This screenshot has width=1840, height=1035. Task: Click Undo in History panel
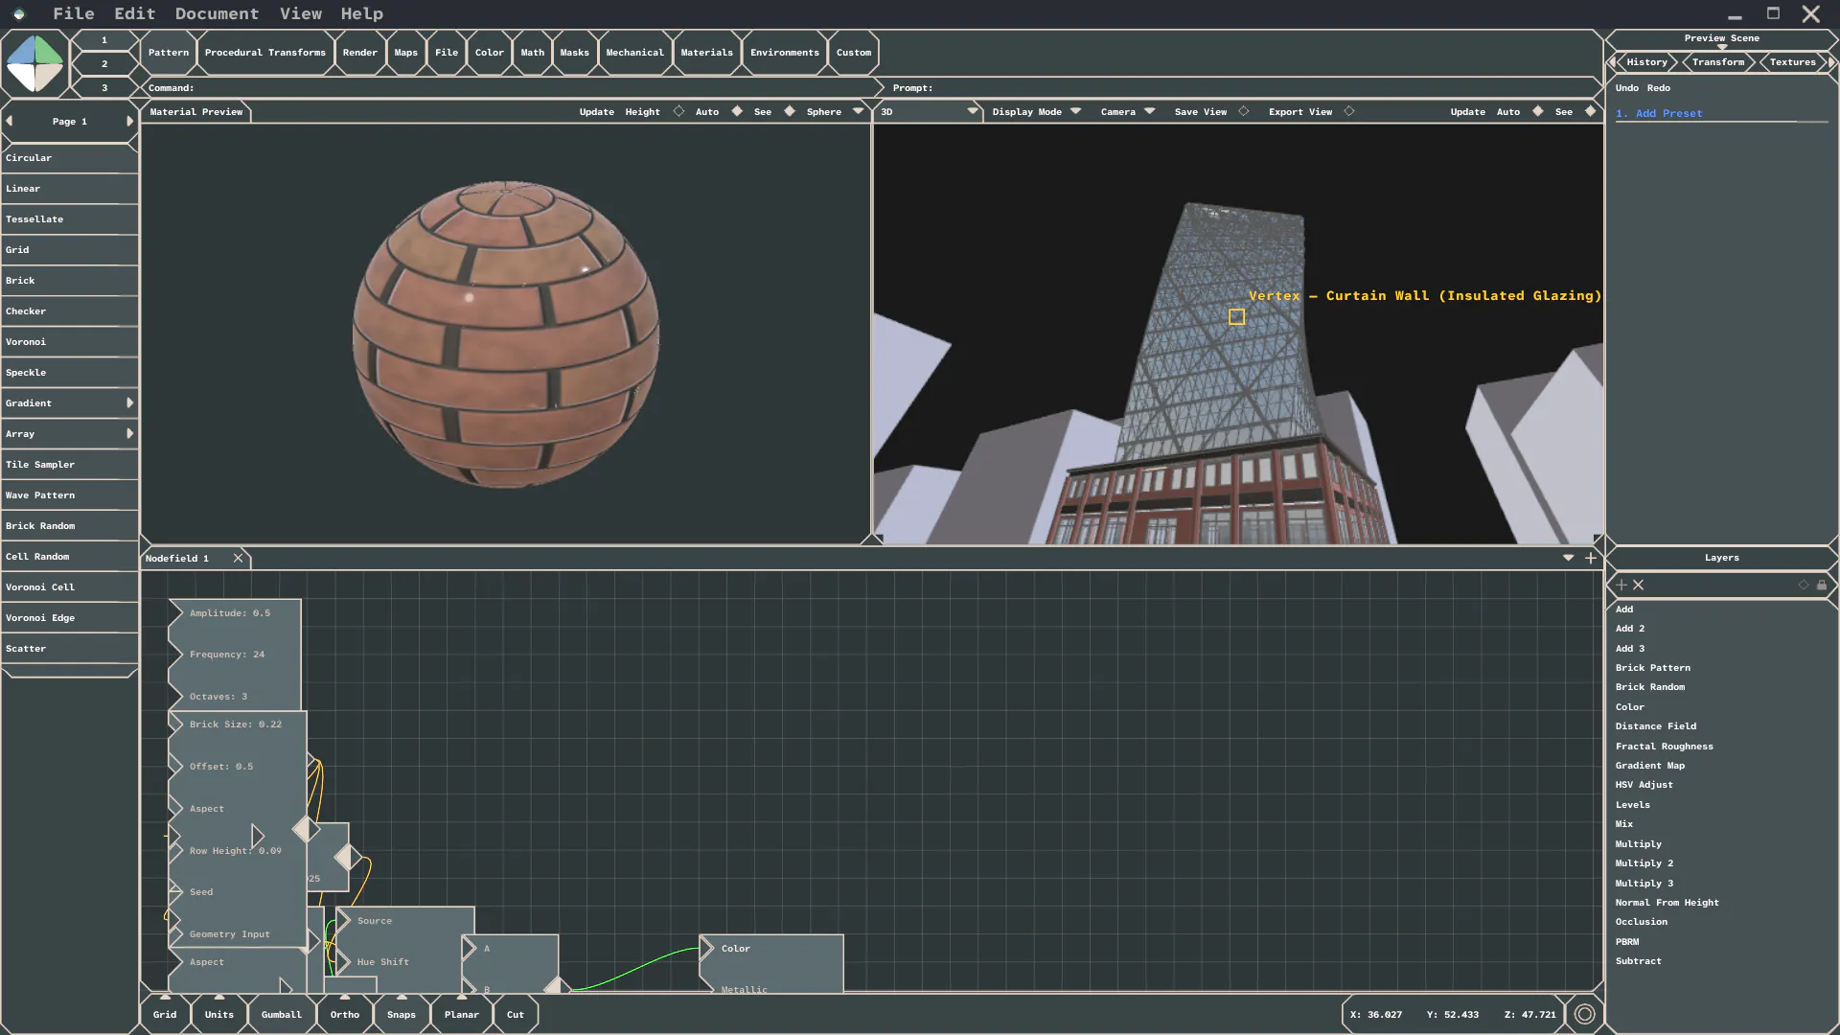1626,88
